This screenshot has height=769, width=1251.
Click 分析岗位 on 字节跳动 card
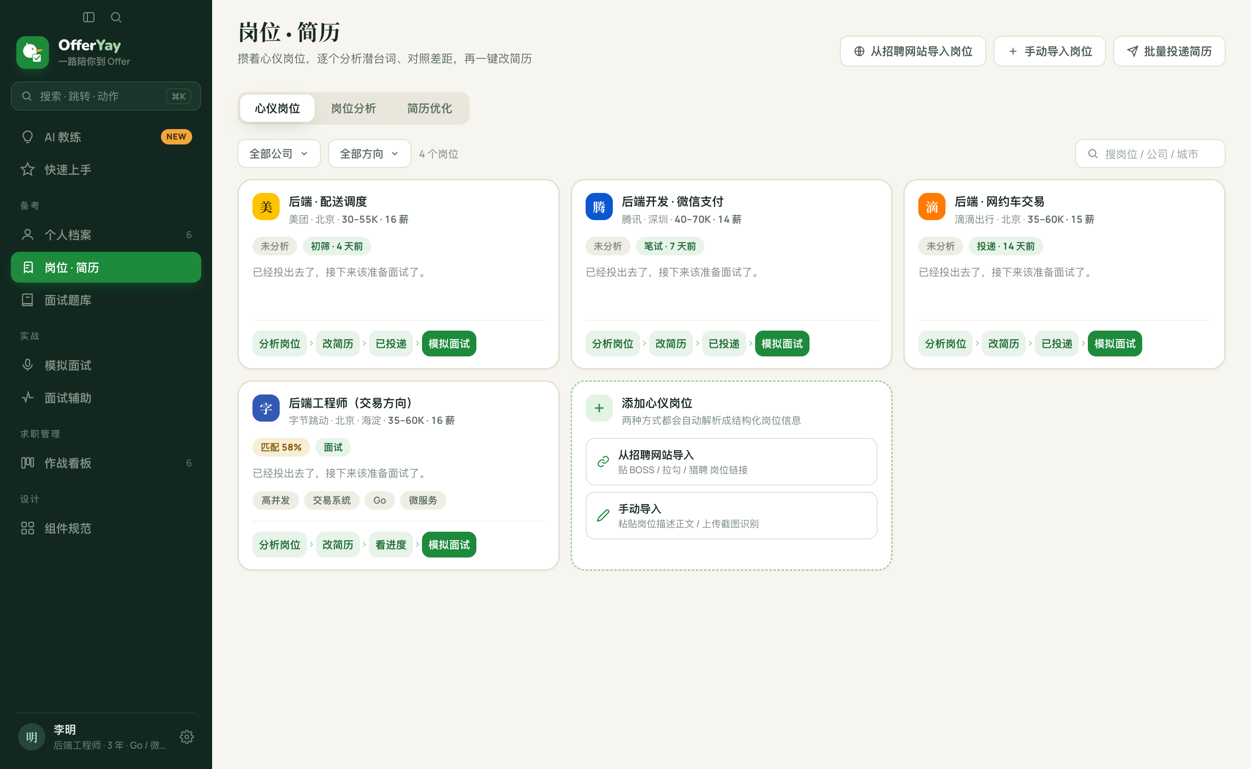tap(279, 545)
